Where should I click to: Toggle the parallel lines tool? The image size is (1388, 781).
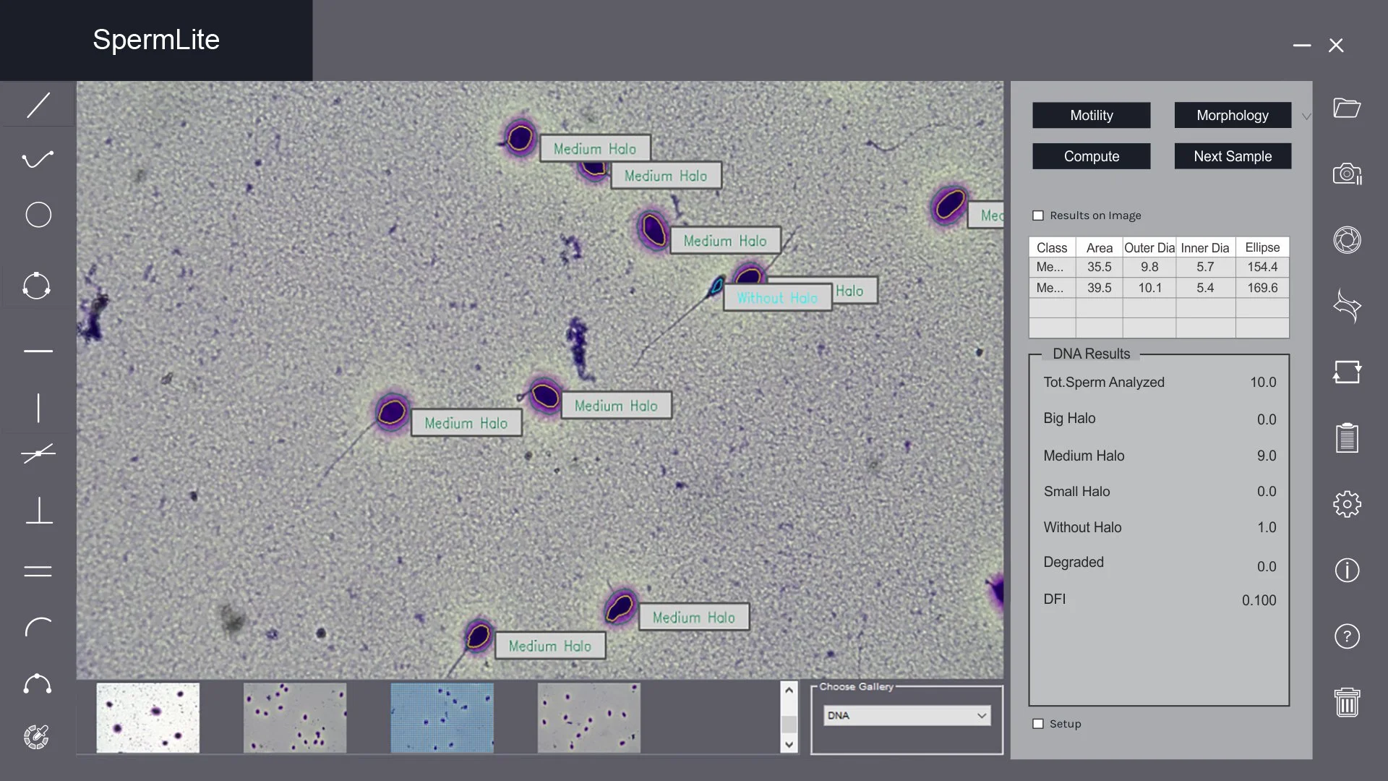click(x=38, y=571)
